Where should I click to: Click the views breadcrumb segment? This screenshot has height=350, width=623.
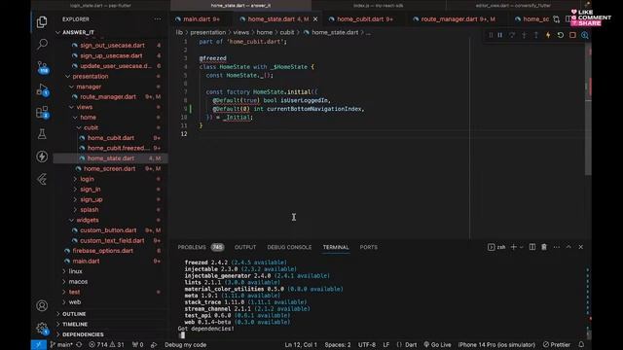click(240, 32)
